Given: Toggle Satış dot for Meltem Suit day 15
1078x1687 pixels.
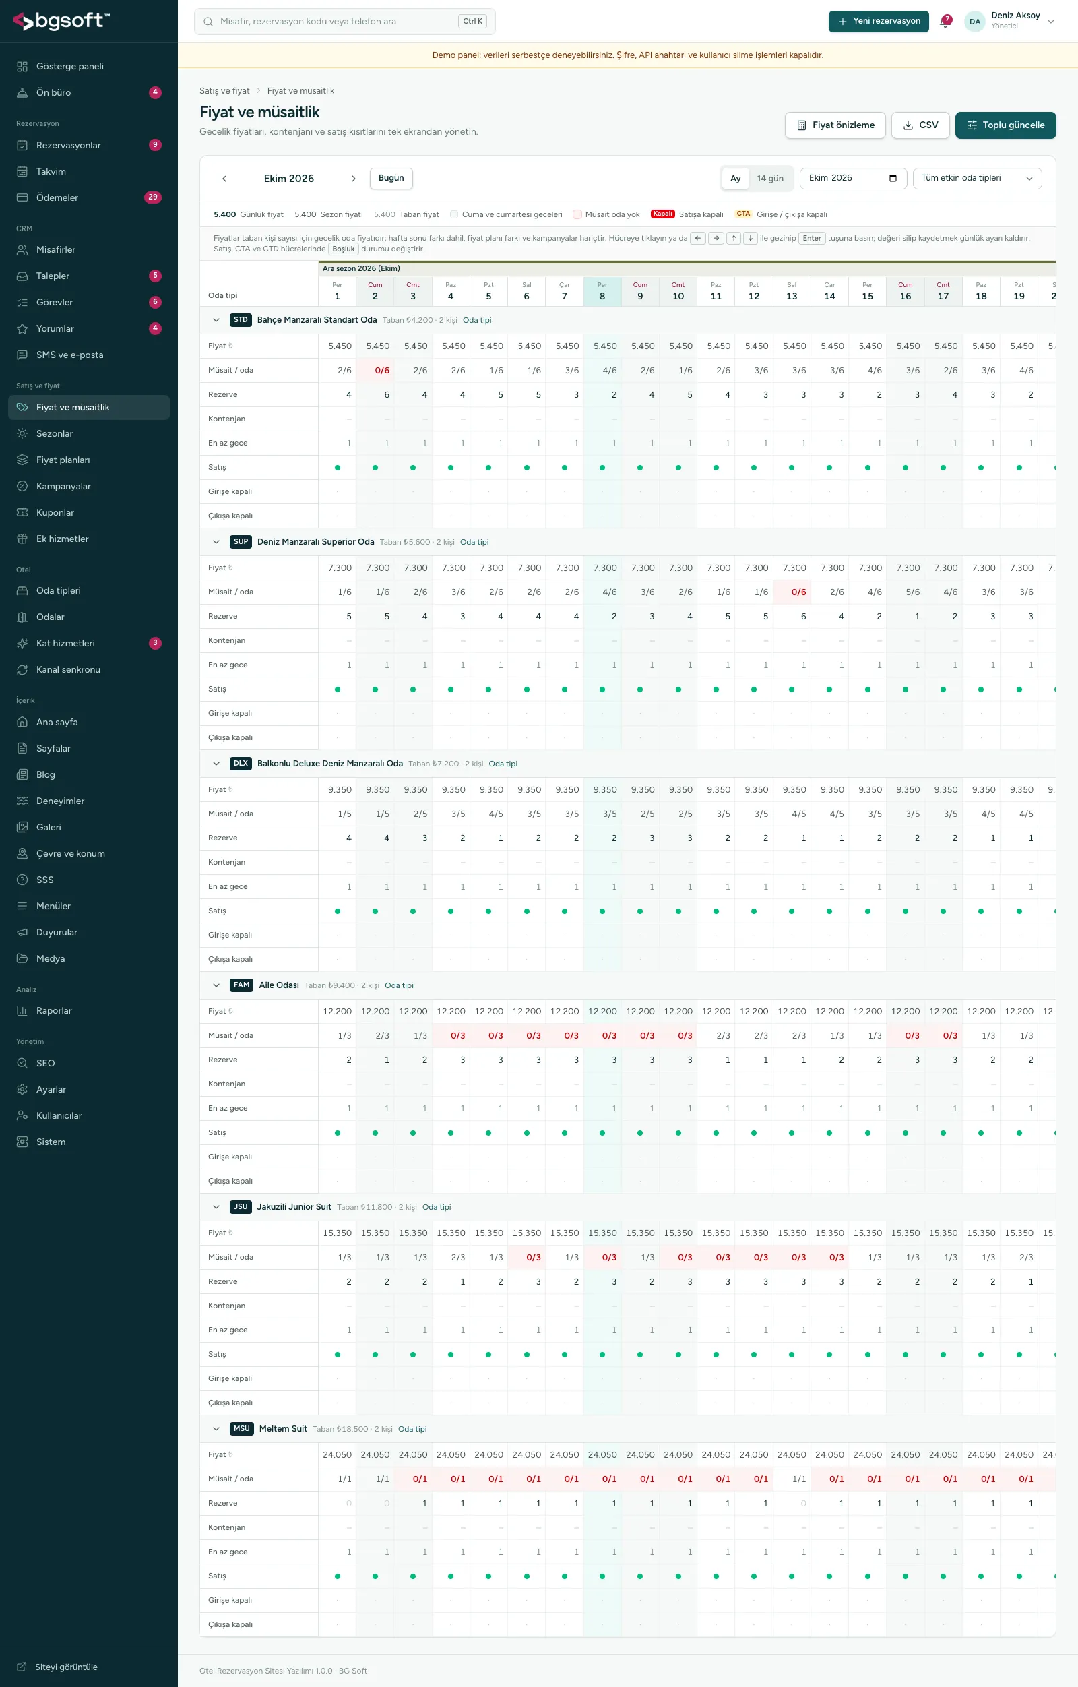Looking at the screenshot, I should point(867,1576).
